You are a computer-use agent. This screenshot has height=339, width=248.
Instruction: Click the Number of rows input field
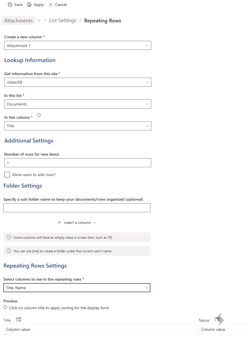pyautogui.click(x=78, y=163)
